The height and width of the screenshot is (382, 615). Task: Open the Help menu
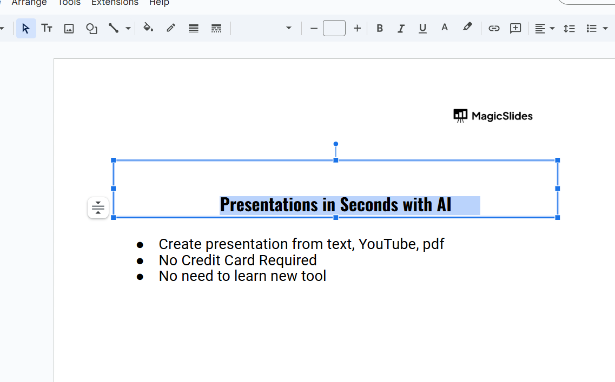point(159,3)
